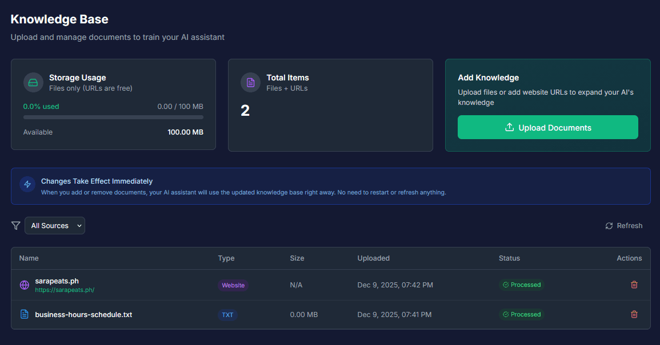Click the Name column header
Image resolution: width=660 pixels, height=345 pixels.
[x=29, y=258]
